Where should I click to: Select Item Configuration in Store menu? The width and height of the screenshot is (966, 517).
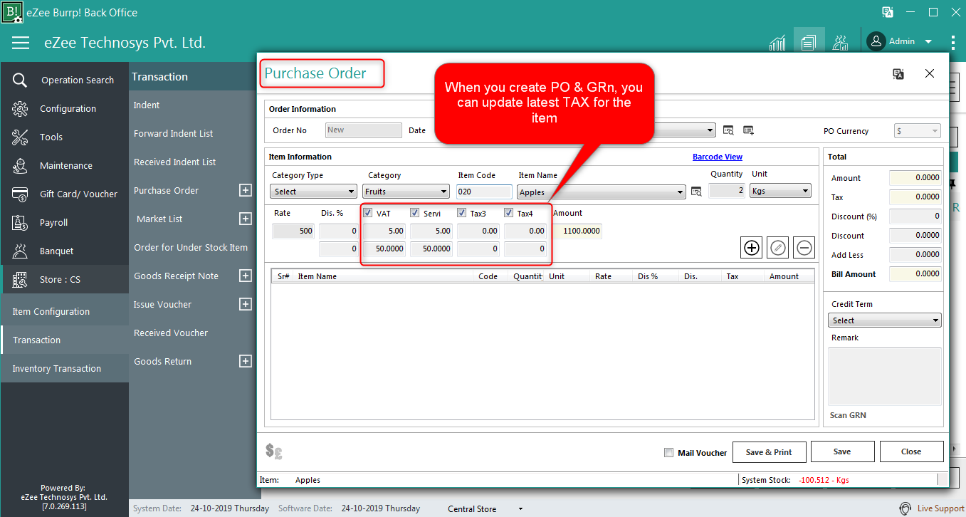65,311
